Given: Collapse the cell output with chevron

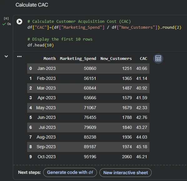Looking at the screenshot, I should (x=6, y=56).
